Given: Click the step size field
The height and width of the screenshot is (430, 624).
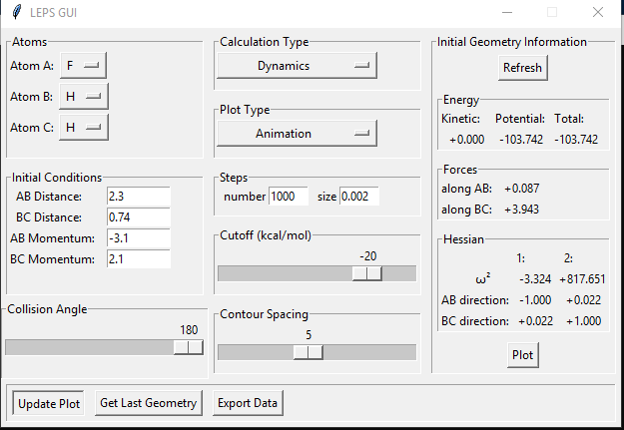Looking at the screenshot, I should (359, 197).
